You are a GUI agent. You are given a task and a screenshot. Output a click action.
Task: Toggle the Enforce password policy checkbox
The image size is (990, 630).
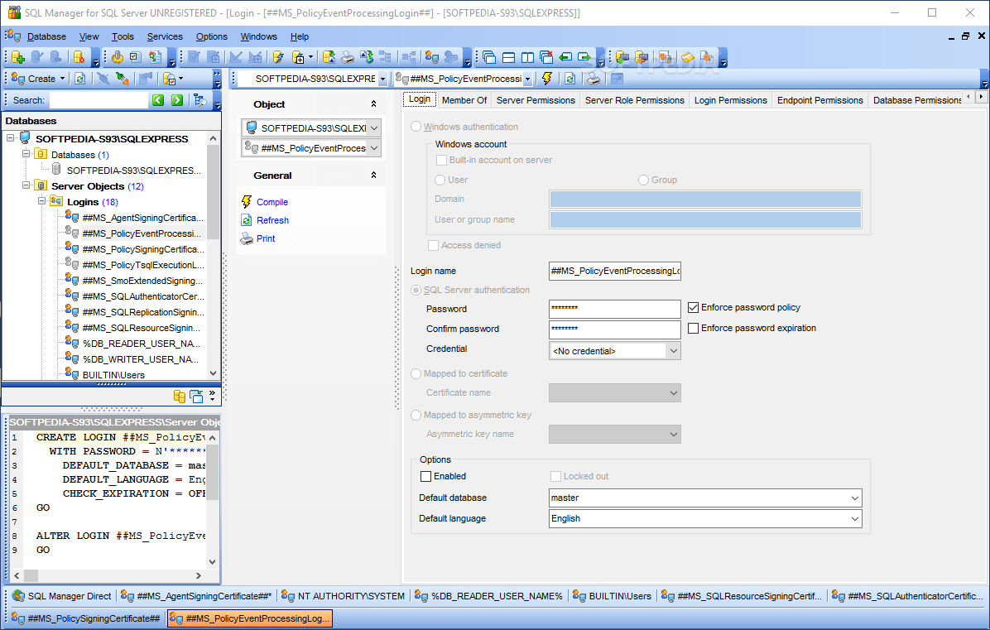coord(693,307)
